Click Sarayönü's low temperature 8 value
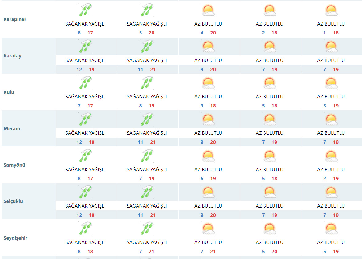The height and width of the screenshot is (259, 362). click(79, 179)
